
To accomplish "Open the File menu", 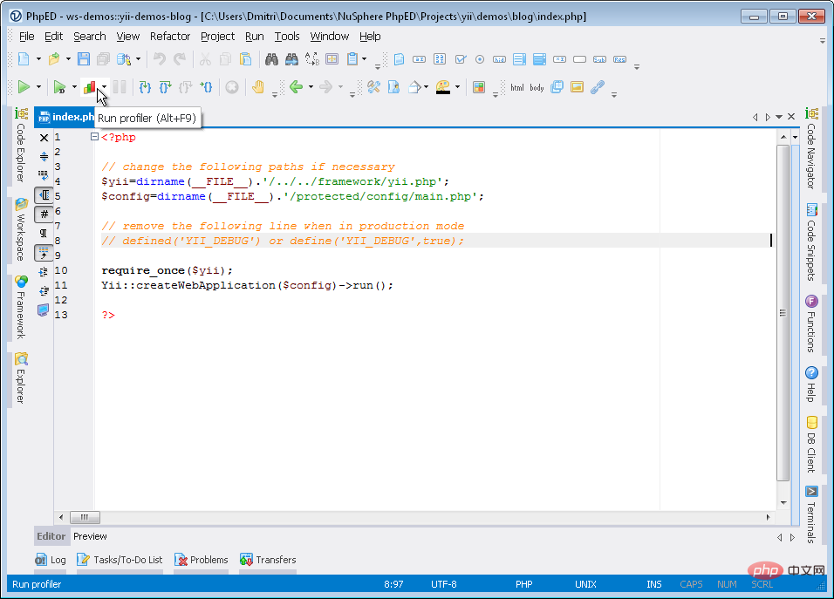I will (26, 36).
